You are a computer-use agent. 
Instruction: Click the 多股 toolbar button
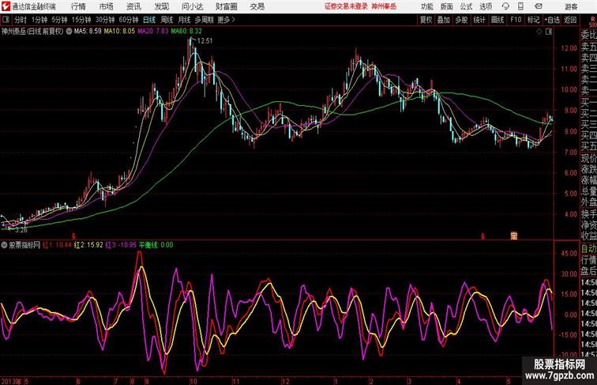click(461, 20)
